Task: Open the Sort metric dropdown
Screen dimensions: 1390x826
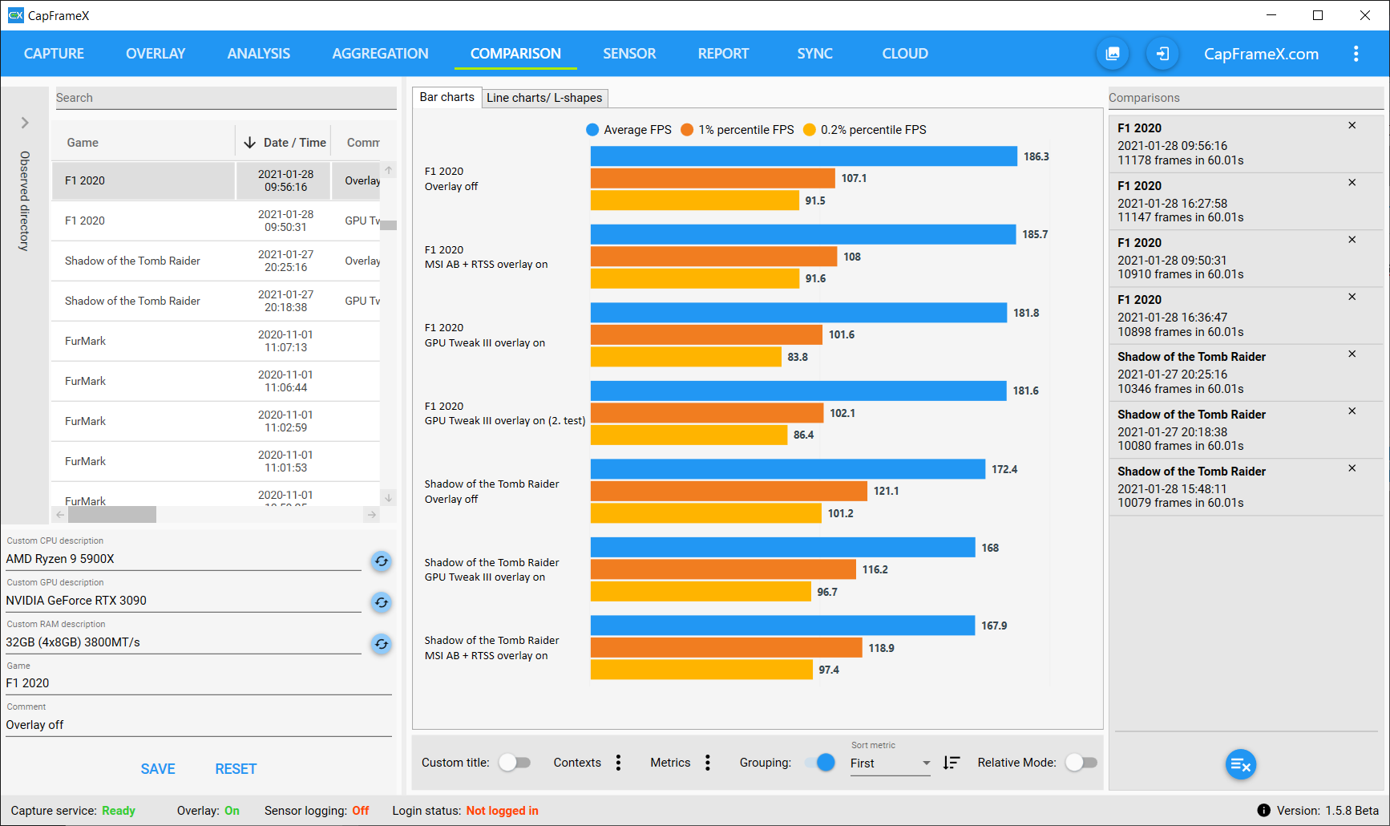Action: 891,763
